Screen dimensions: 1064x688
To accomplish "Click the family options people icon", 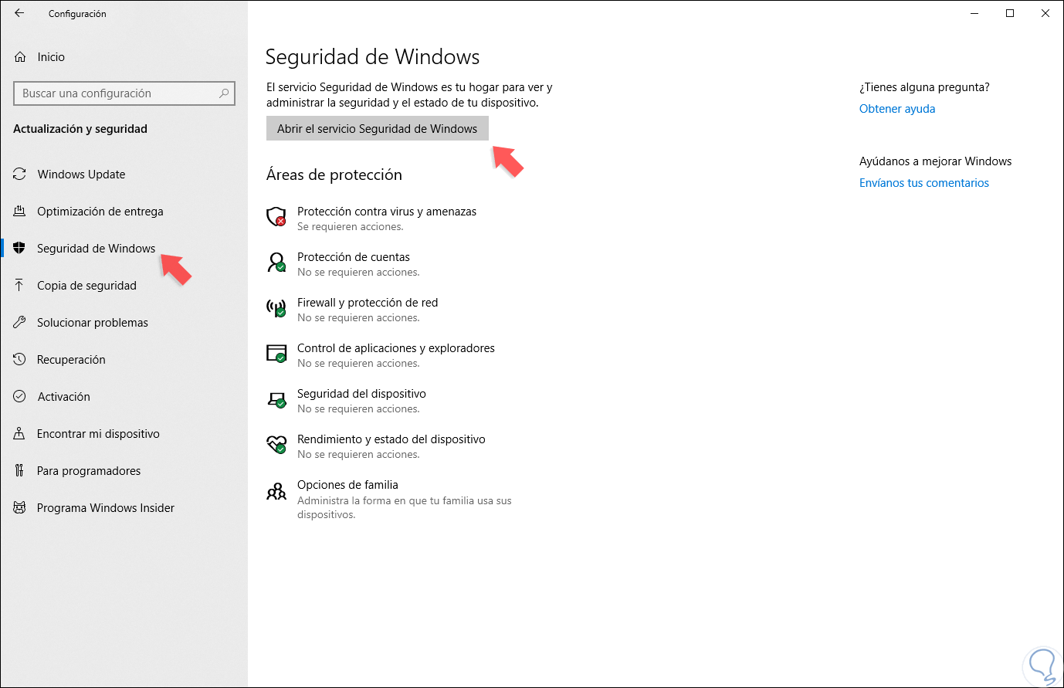I will click(x=276, y=491).
